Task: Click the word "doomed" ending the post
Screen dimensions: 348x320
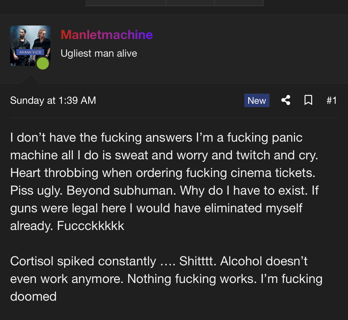Action: 33,296
